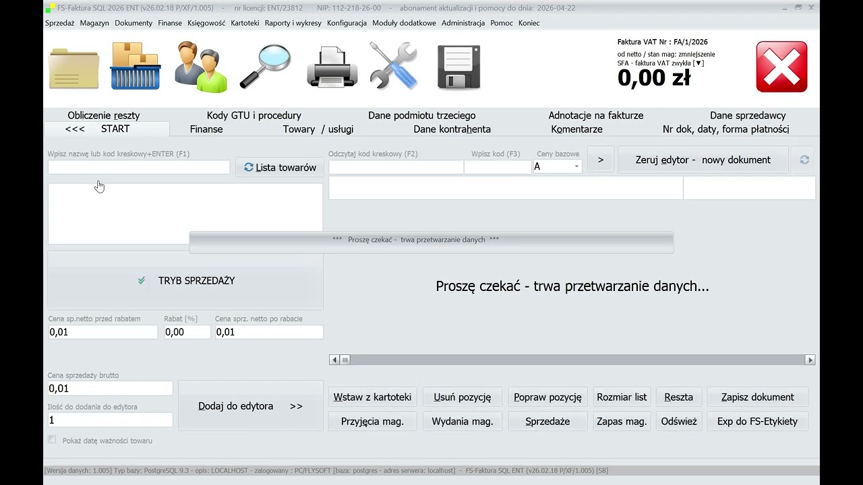The width and height of the screenshot is (863, 485).
Task: Click the Zapas mag. button
Action: tap(622, 421)
